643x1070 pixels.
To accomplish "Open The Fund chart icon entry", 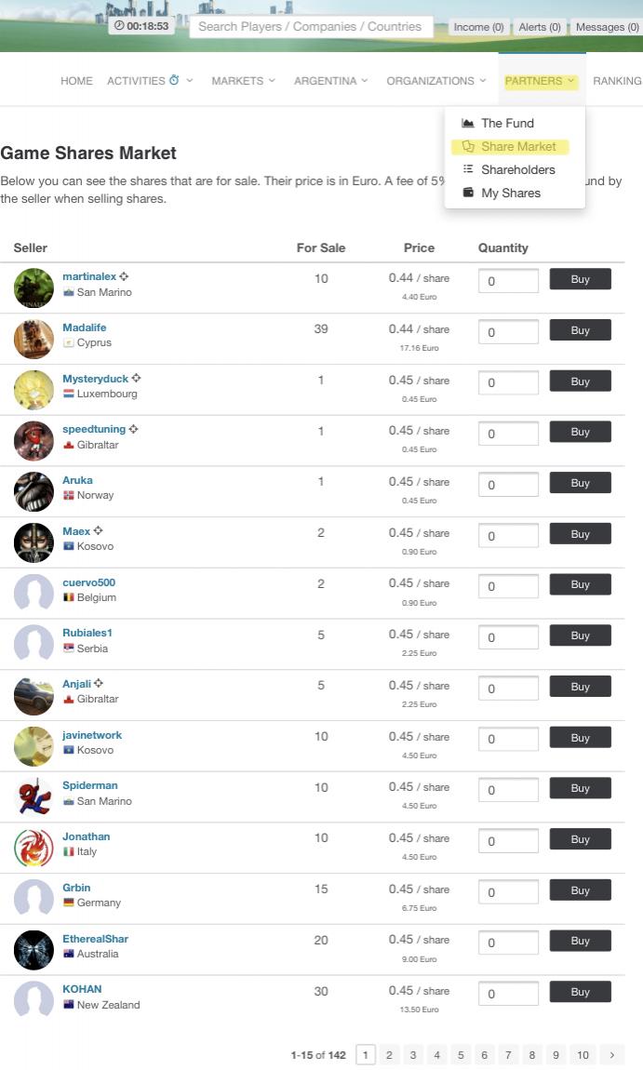I will 467,123.
